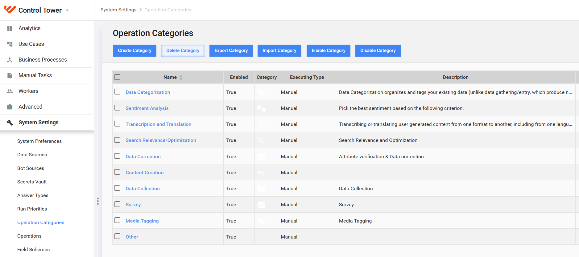Image resolution: width=579 pixels, height=257 pixels.
Task: Click the Enable Category button
Action: point(329,50)
